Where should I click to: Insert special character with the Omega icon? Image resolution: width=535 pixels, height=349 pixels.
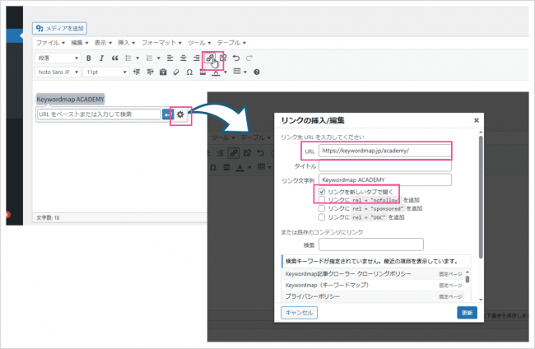(189, 72)
